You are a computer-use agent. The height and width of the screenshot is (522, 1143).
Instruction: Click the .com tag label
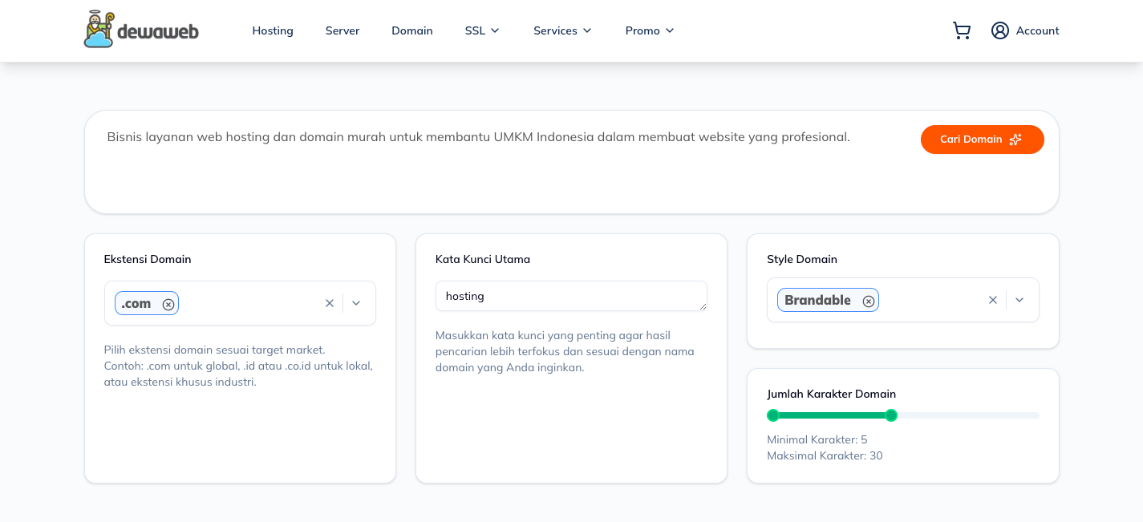[x=136, y=304]
